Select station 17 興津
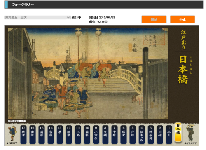The image size is (206, 150). pyautogui.click(x=23, y=134)
